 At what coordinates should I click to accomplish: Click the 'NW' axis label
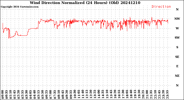coord(177,19)
